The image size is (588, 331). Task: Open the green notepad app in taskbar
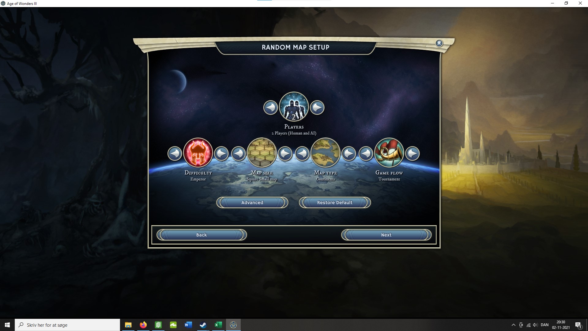(158, 325)
